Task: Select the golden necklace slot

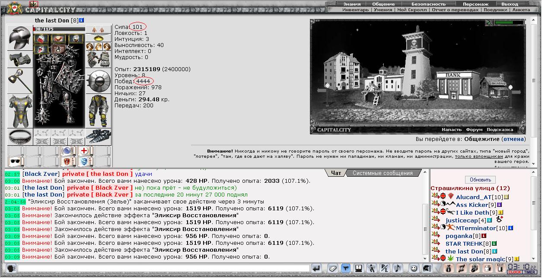Action: click(99, 38)
